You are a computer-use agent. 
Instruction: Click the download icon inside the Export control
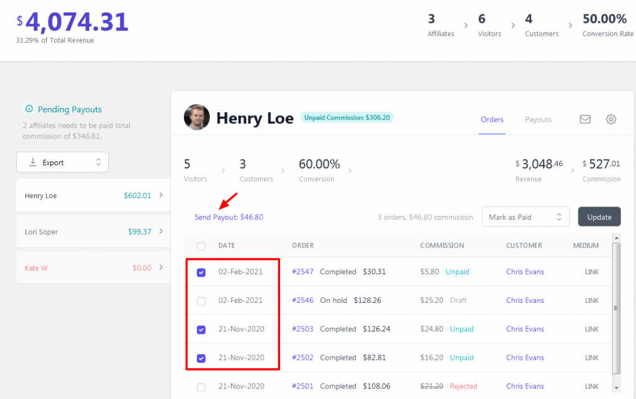click(32, 162)
